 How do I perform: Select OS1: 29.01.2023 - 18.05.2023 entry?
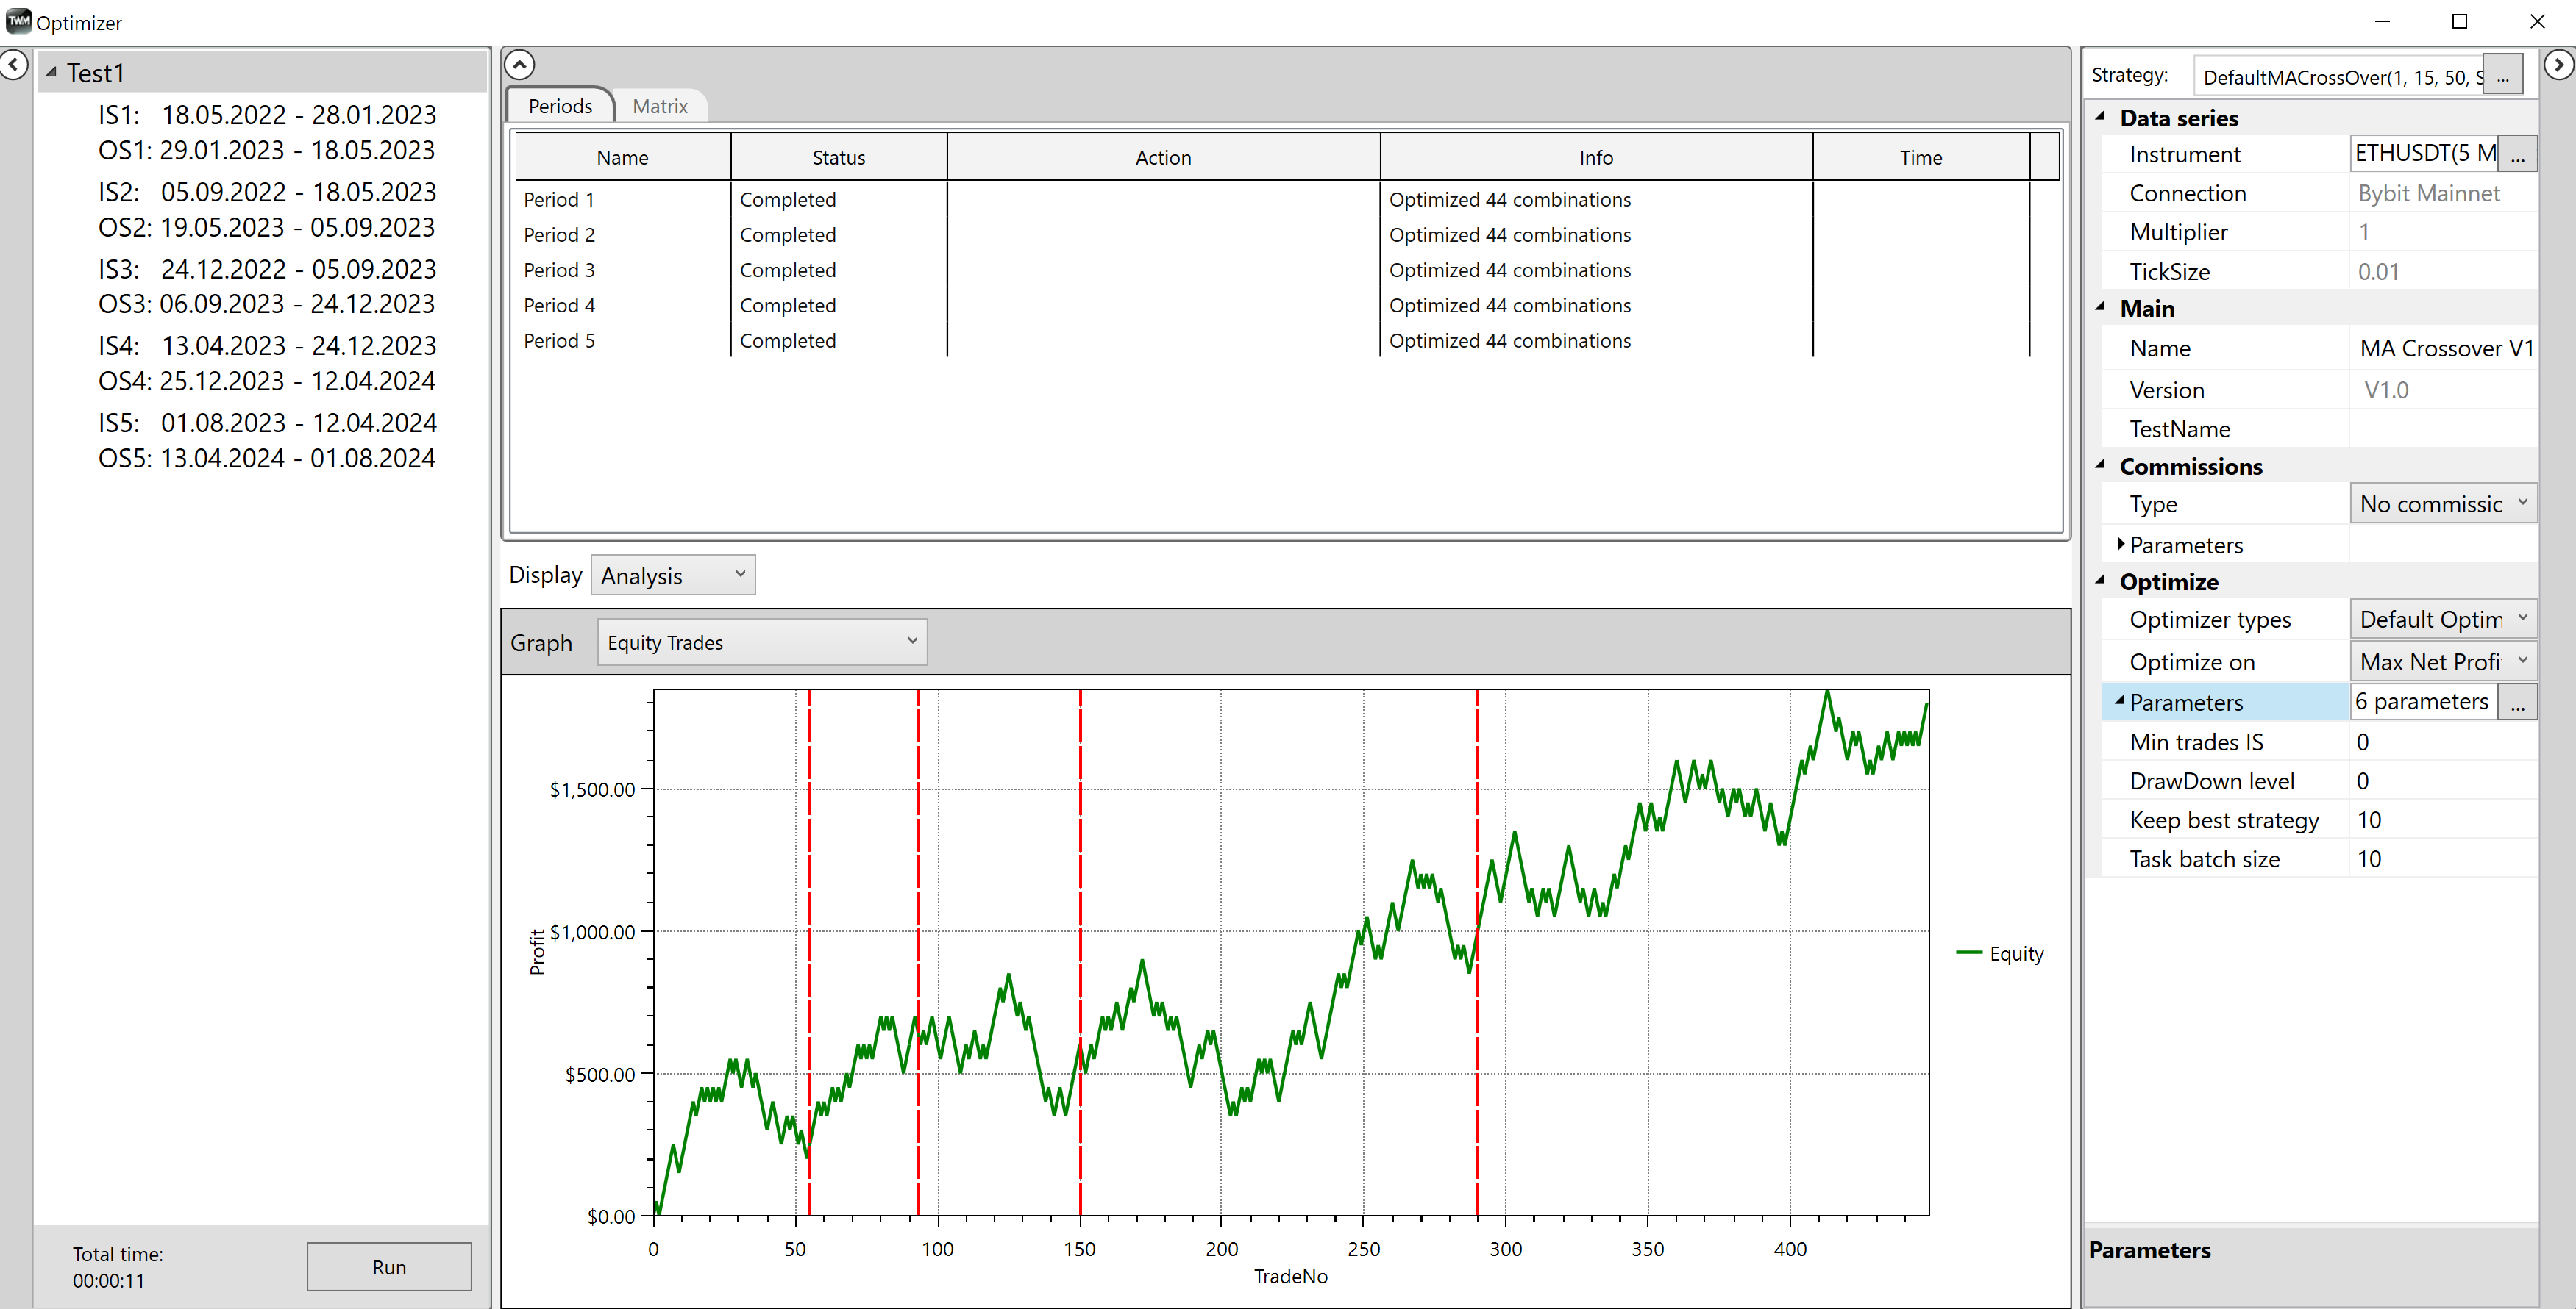point(267,150)
